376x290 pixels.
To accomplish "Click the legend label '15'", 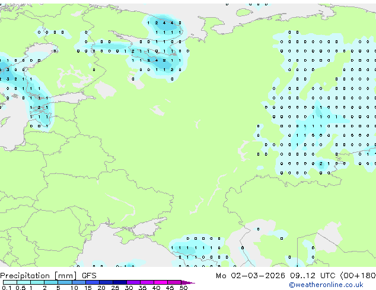I will coord(88,288).
